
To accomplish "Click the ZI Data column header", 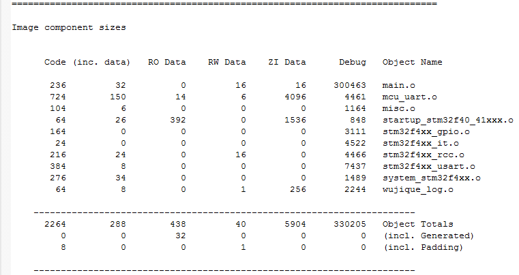I will [287, 62].
